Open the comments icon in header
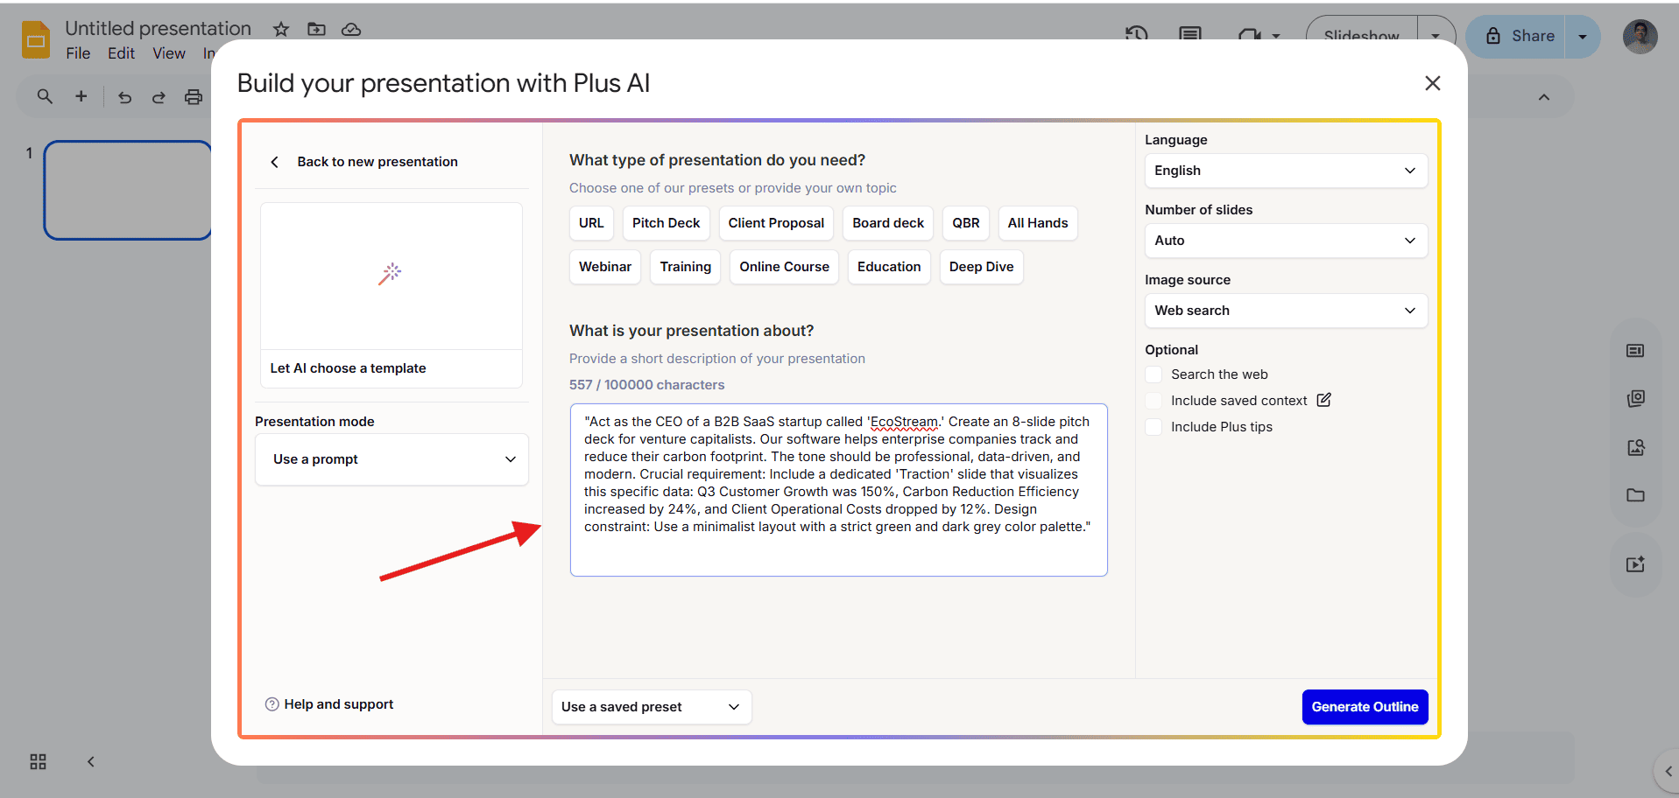Viewport: 1679px width, 798px height. point(1189,34)
